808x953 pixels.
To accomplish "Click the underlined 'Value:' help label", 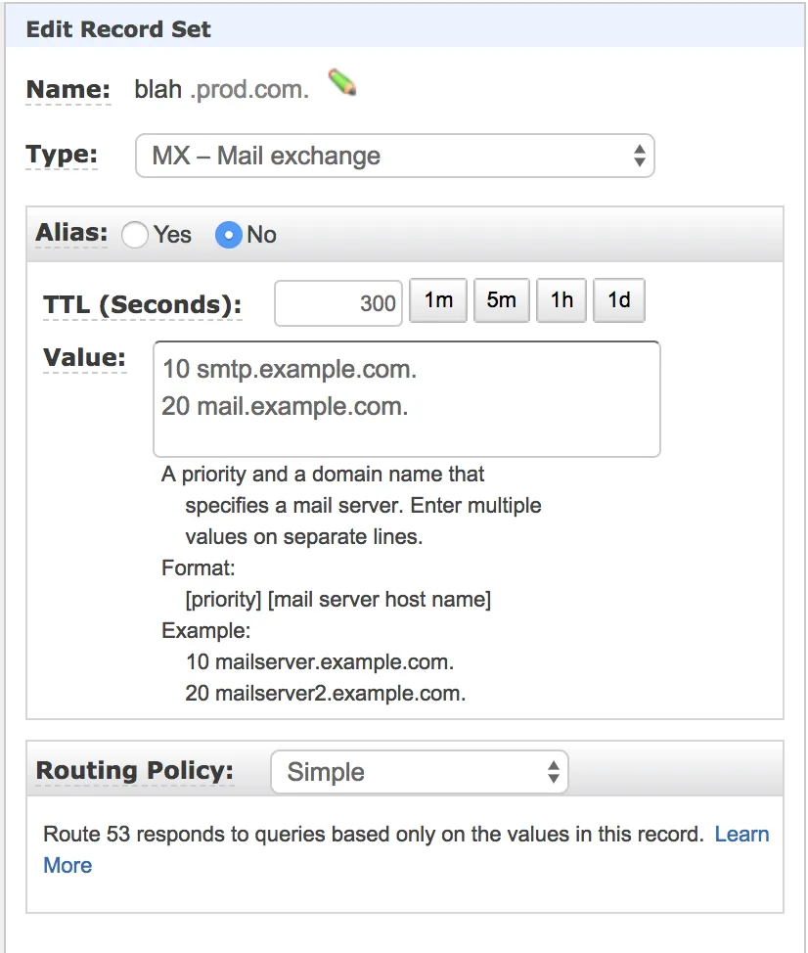I will 84,358.
